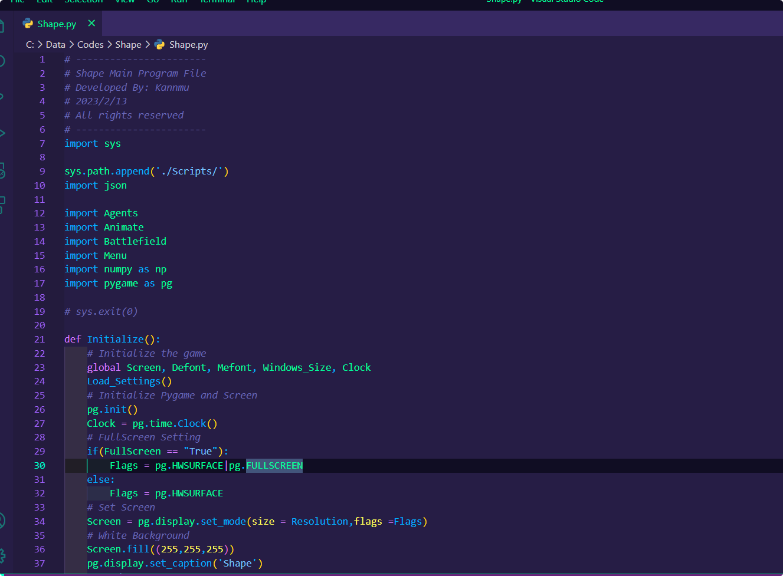Click the '# Set Screen' comment

pyautogui.click(x=121, y=508)
